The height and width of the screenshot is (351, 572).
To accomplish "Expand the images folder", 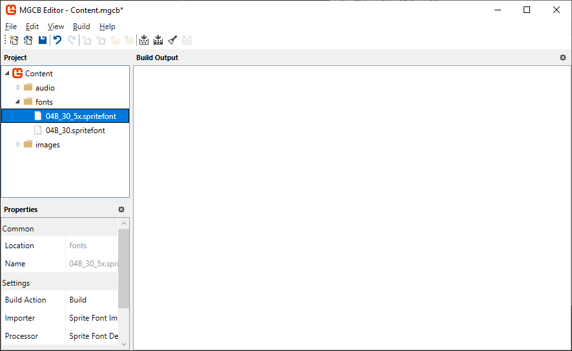I will tap(18, 144).
